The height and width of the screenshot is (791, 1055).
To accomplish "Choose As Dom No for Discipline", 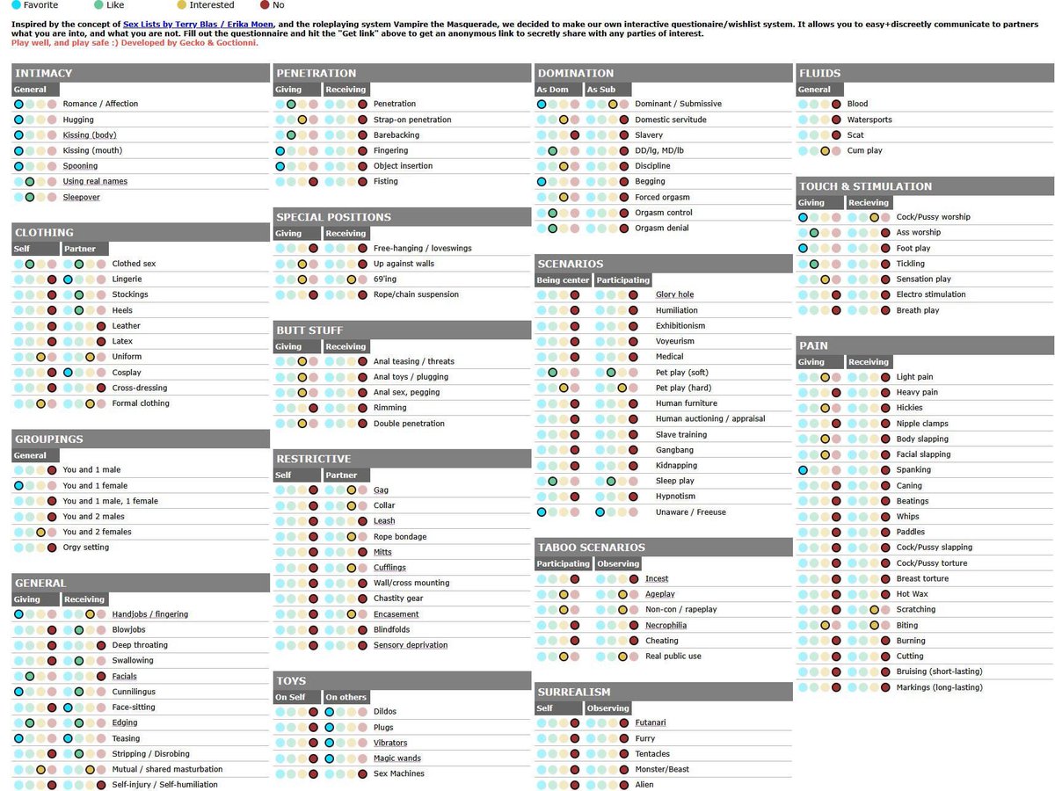I will click(574, 166).
